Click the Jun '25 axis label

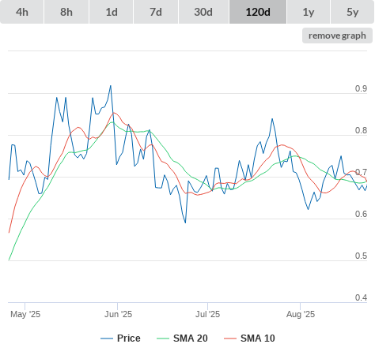[118, 314]
